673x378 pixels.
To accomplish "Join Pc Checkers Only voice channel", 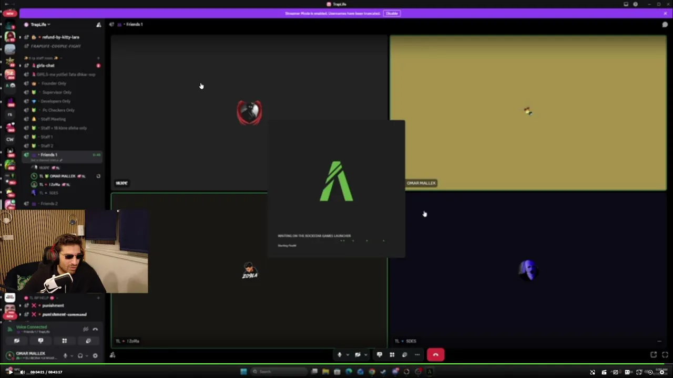I will (x=58, y=110).
